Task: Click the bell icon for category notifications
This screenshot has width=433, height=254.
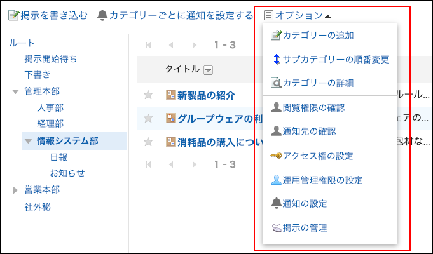Action: click(x=102, y=15)
